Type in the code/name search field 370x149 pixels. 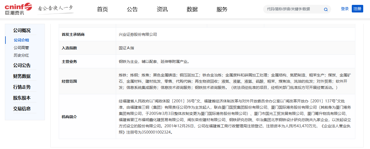pyautogui.click(x=294, y=9)
